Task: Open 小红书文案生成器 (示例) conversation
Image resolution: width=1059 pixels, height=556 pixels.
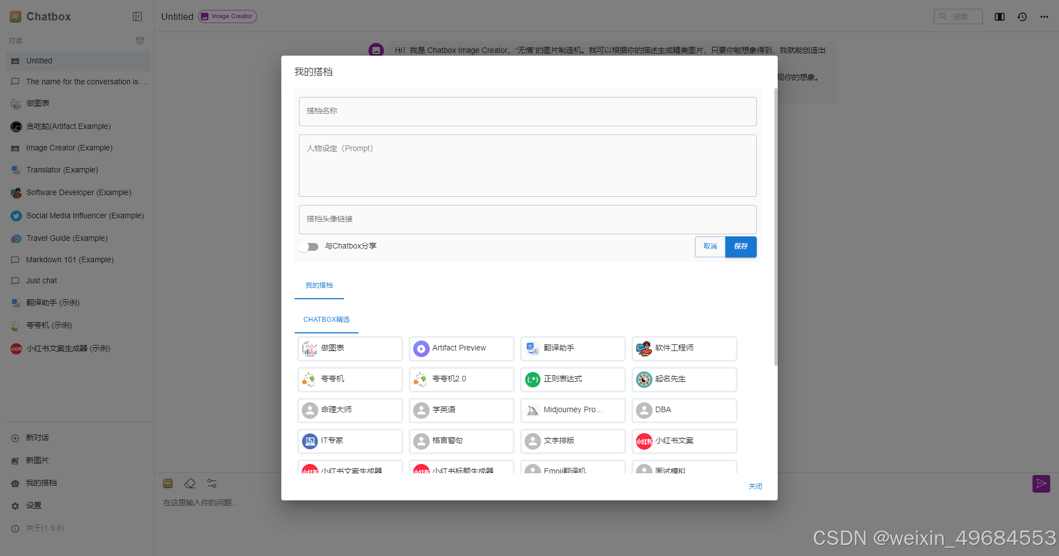Action: pos(78,348)
